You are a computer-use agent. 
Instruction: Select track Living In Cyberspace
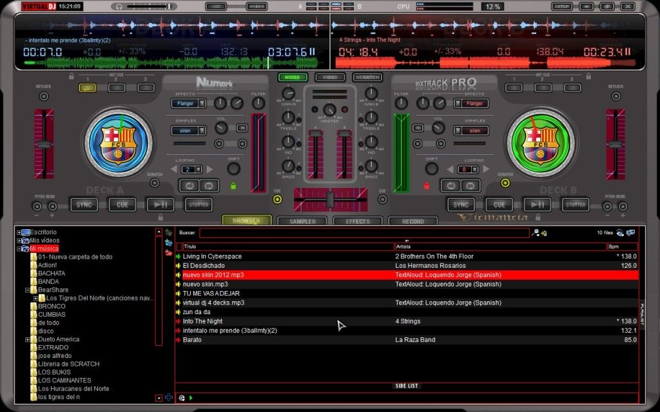pyautogui.click(x=407, y=256)
